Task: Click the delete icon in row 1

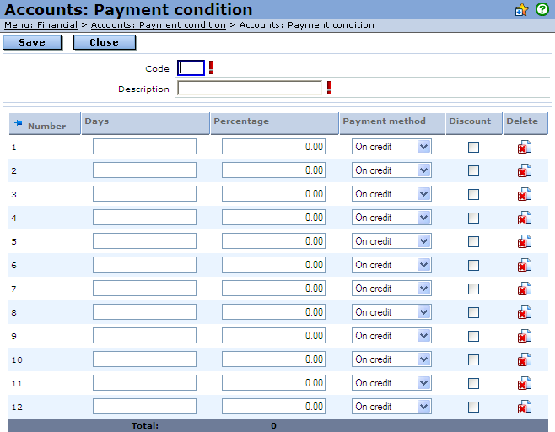Action: pos(524,147)
